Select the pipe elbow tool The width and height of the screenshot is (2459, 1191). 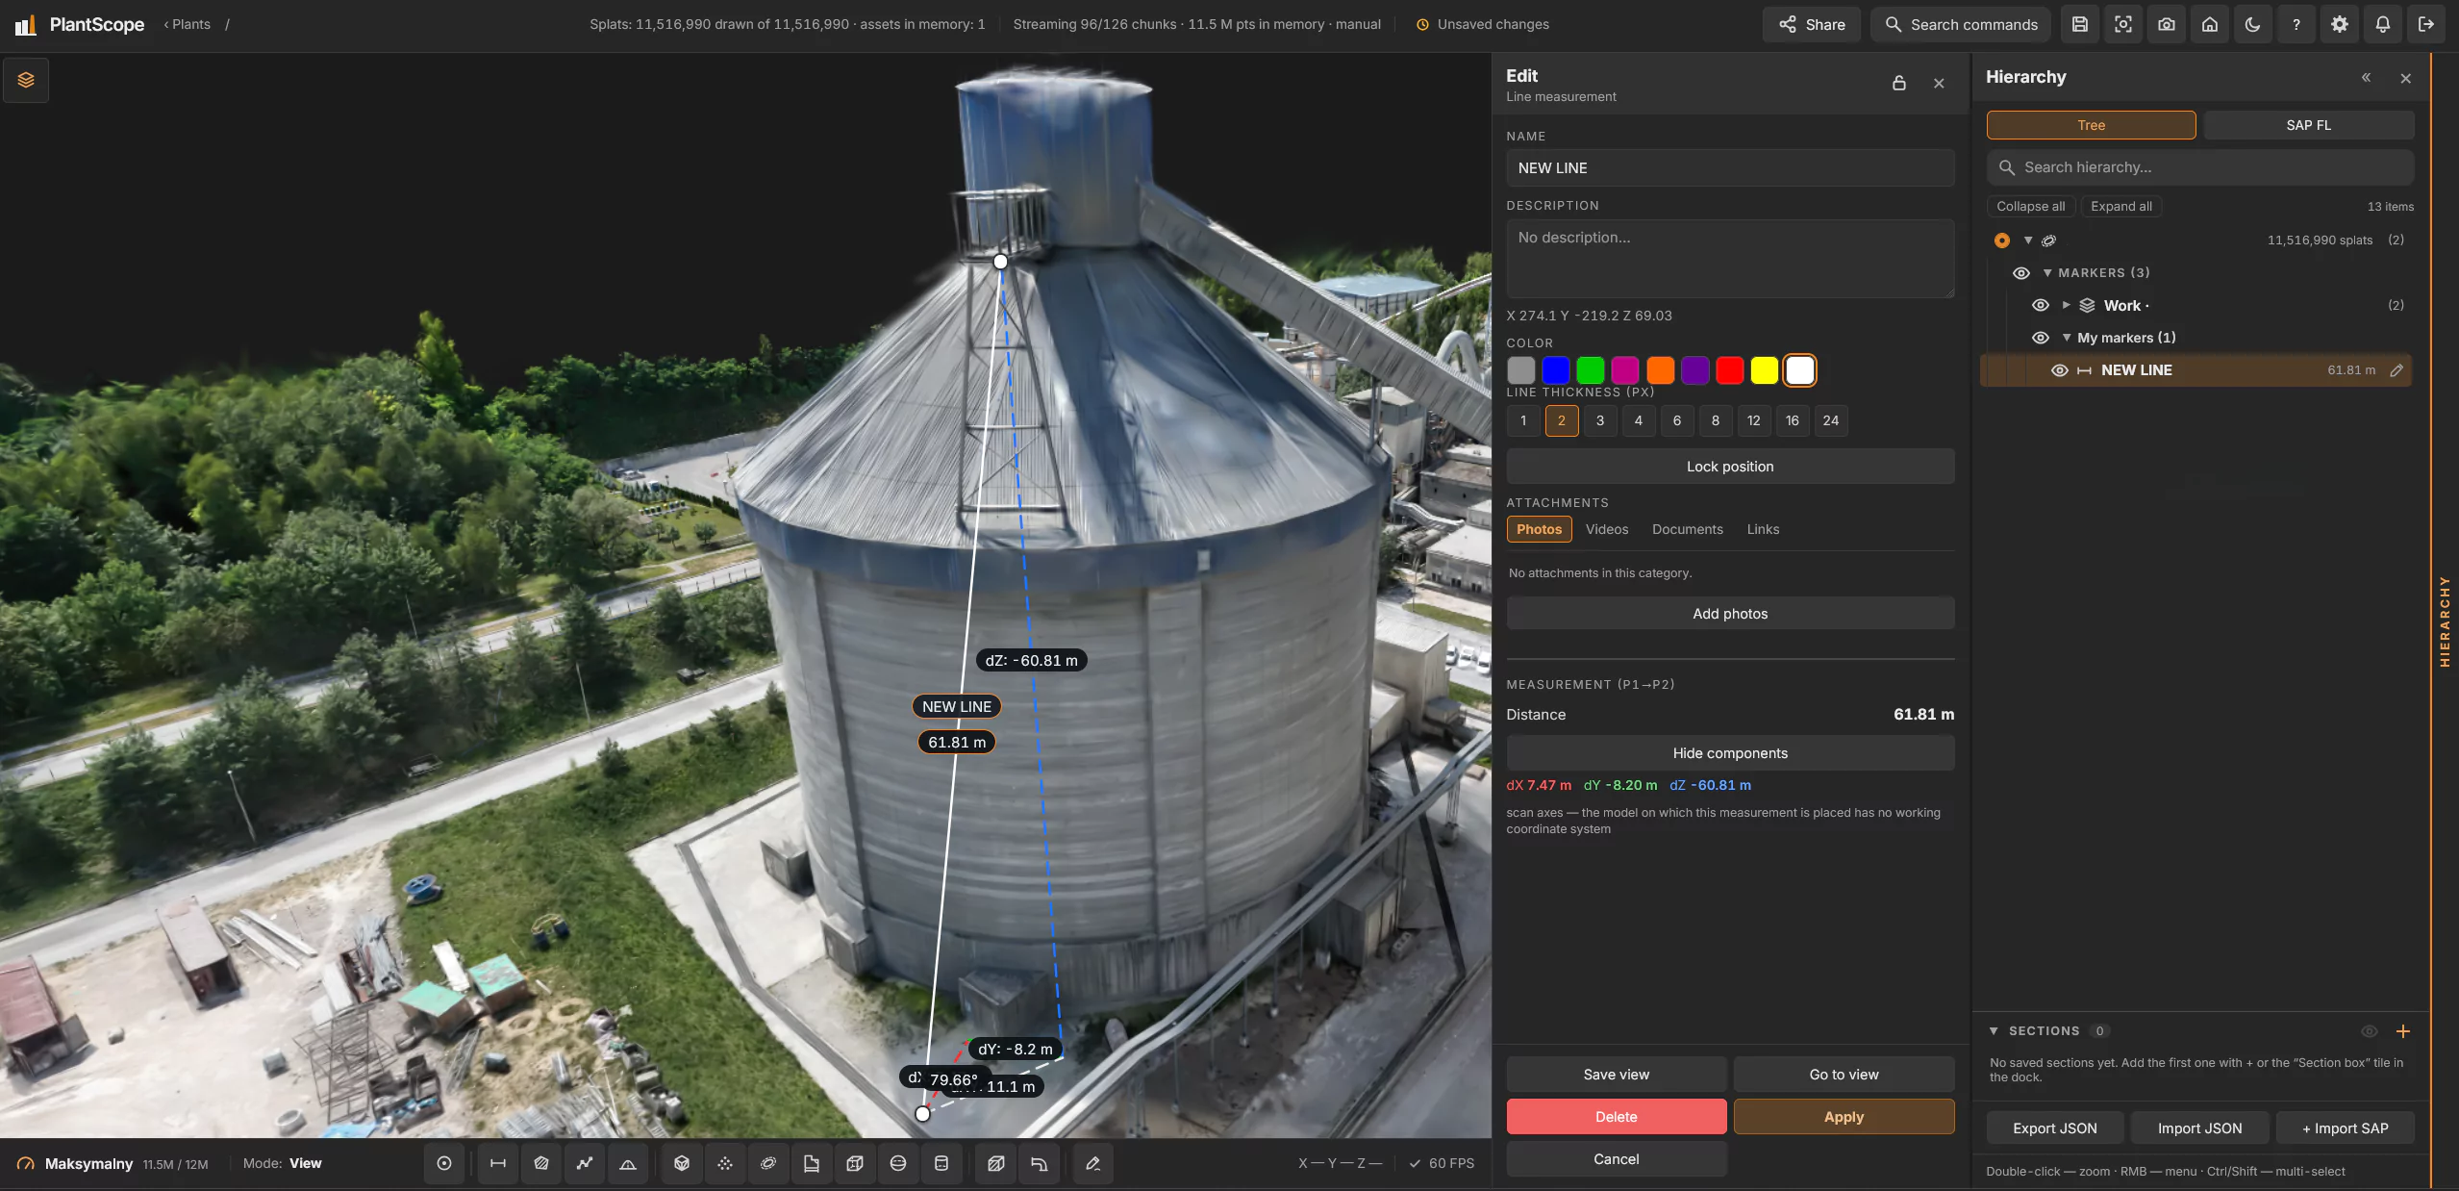pyautogui.click(x=1040, y=1163)
